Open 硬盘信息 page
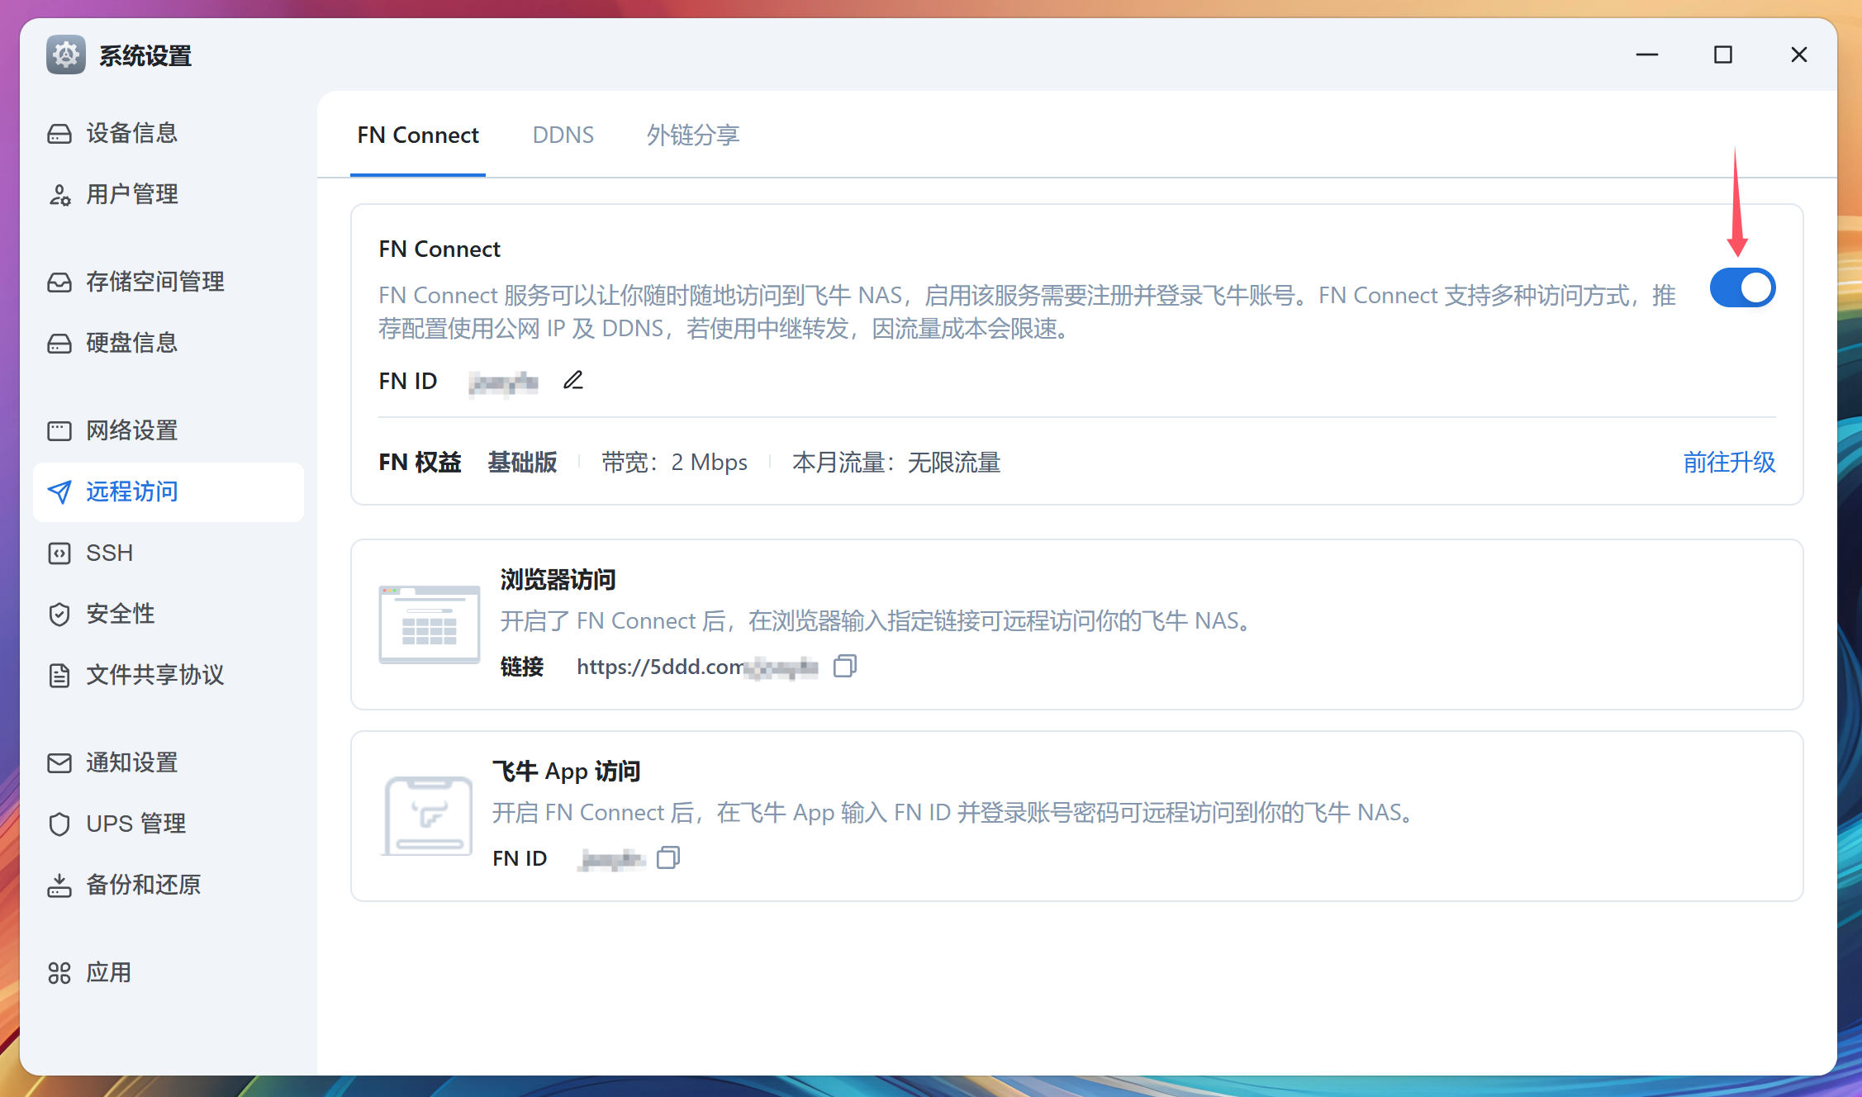The height and width of the screenshot is (1097, 1862). 132,342
